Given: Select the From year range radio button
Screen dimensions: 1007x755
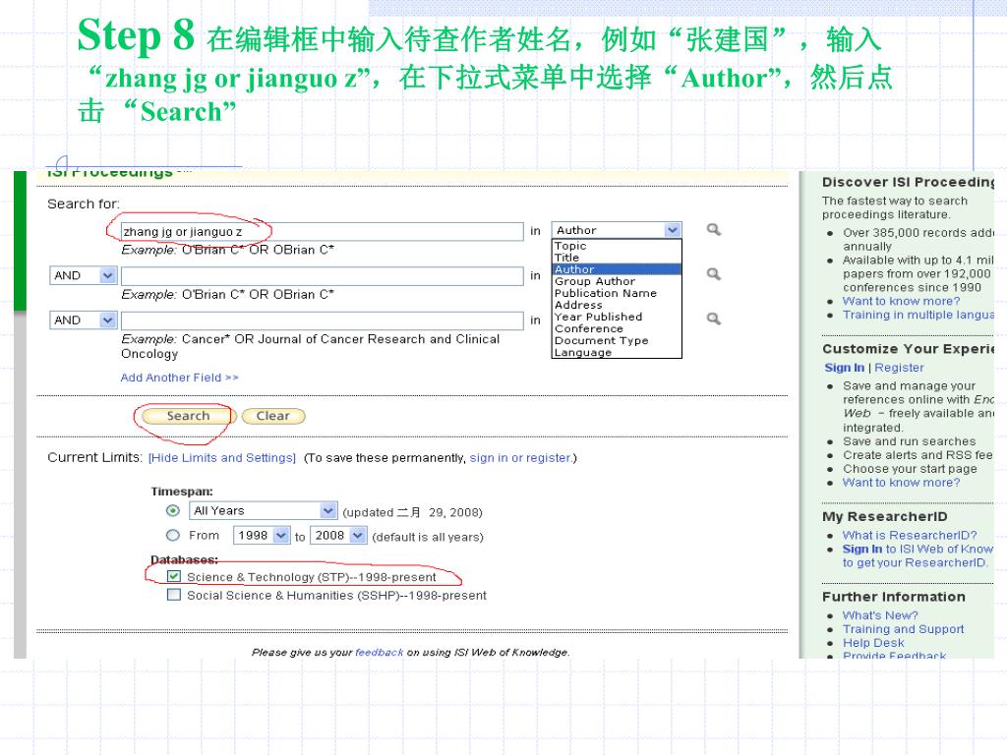Looking at the screenshot, I should click(x=173, y=536).
